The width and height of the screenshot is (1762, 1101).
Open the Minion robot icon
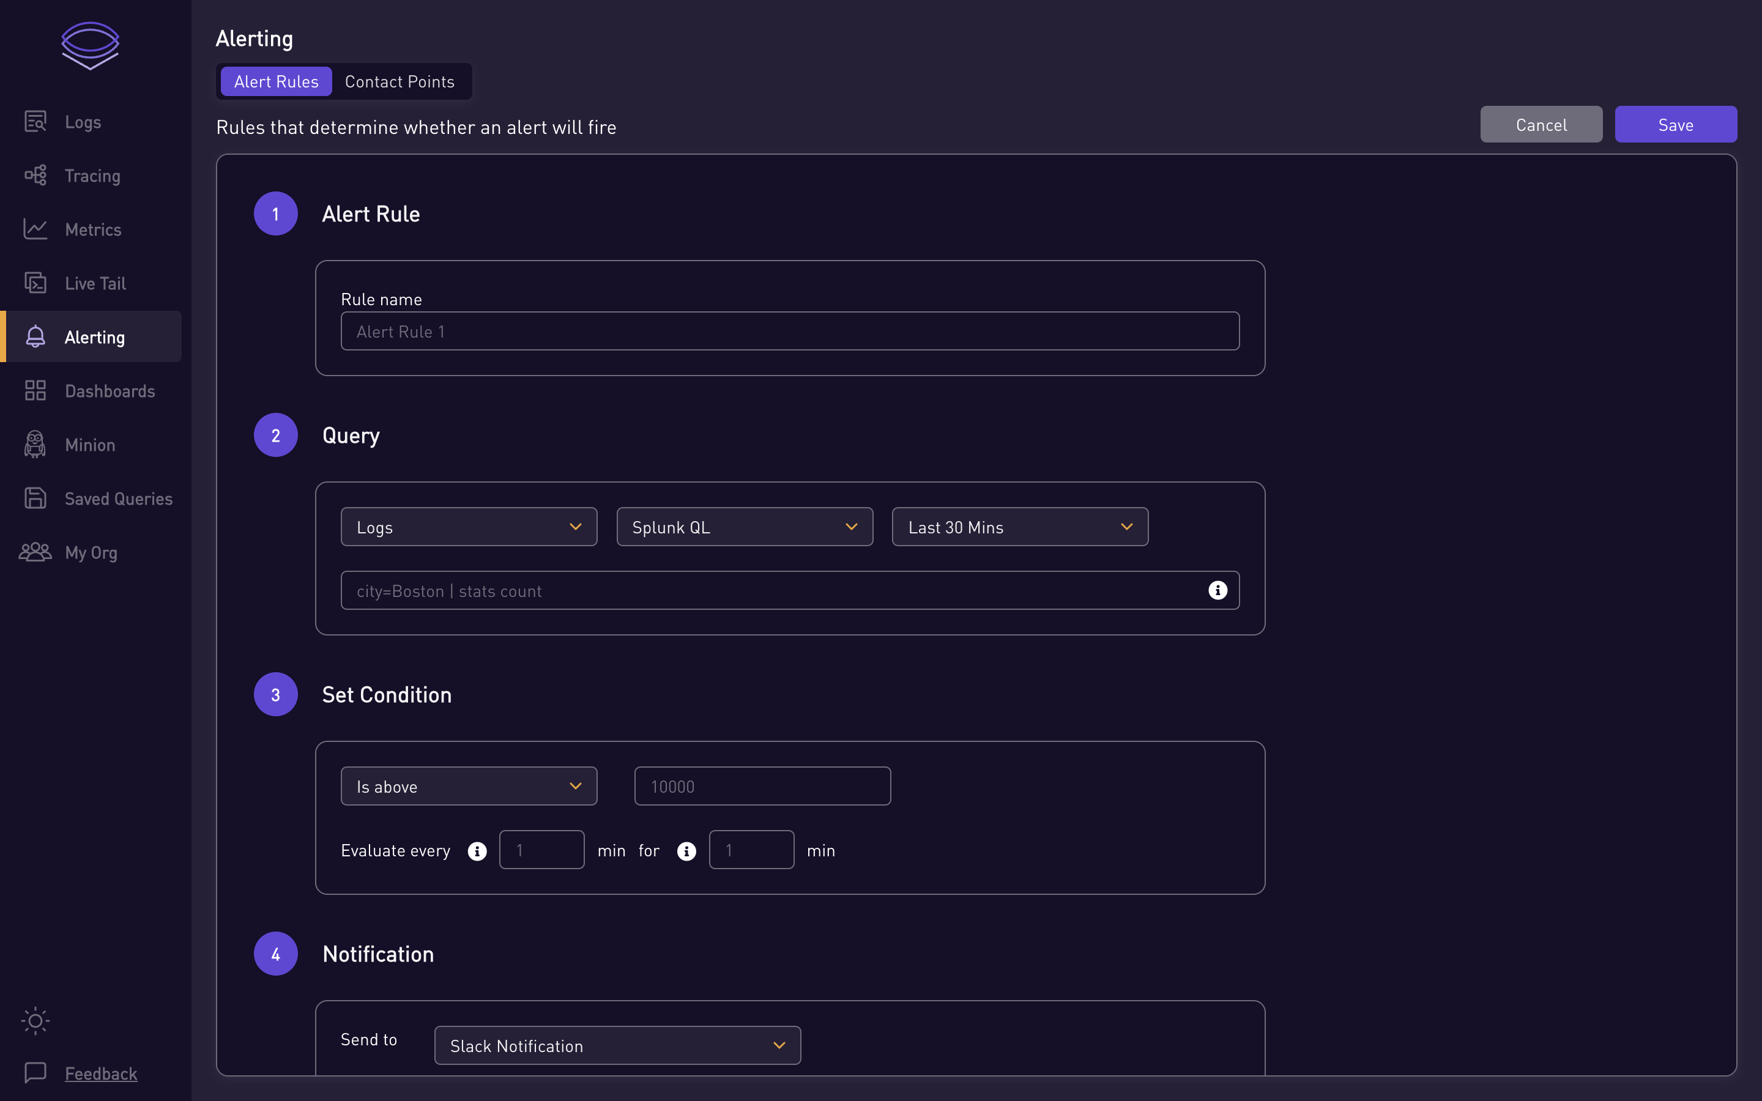coord(35,444)
